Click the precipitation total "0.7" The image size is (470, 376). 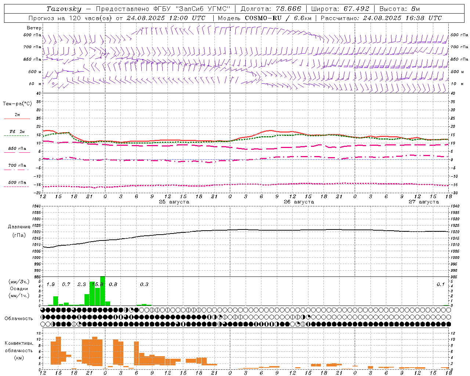point(66,285)
